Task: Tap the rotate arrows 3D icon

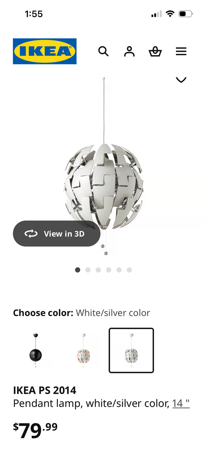Action: tap(31, 234)
